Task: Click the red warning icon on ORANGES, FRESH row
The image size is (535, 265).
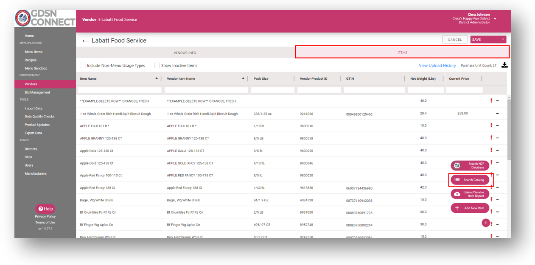Action: pyautogui.click(x=491, y=100)
